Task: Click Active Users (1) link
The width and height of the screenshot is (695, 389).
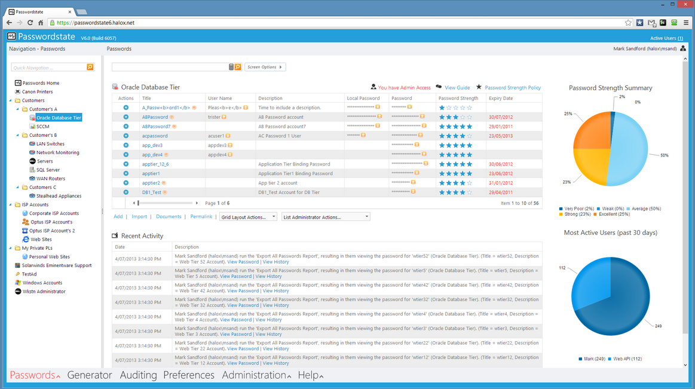Action: coord(666,38)
